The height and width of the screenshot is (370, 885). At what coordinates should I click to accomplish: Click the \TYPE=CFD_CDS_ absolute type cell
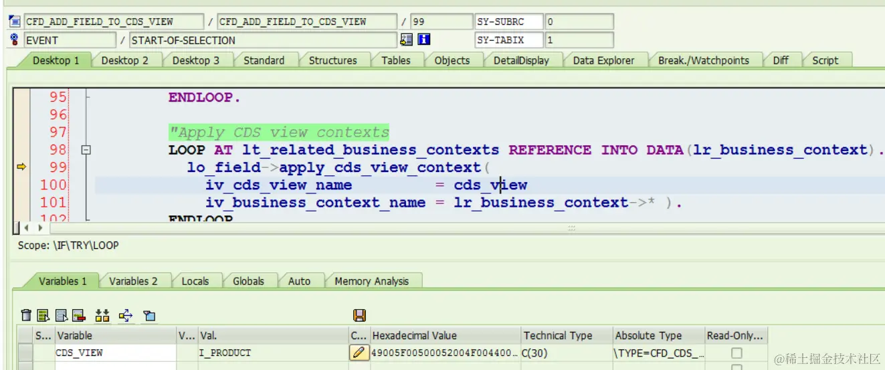[659, 353]
